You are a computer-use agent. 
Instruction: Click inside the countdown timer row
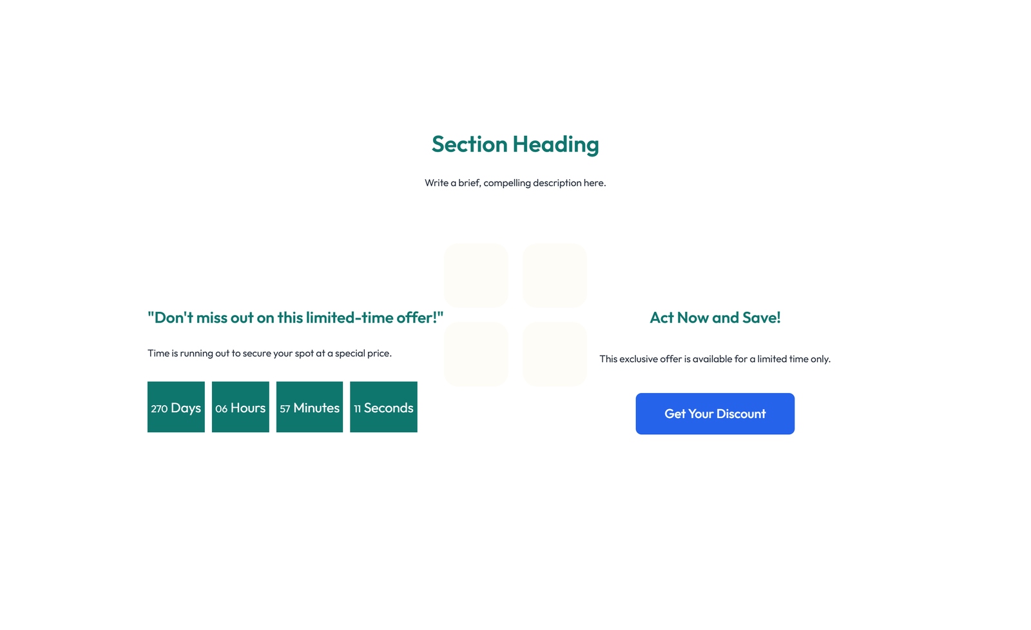282,407
